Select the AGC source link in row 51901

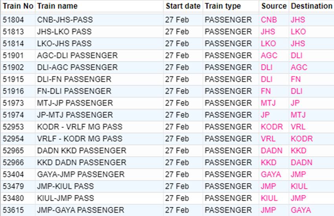tap(269, 55)
